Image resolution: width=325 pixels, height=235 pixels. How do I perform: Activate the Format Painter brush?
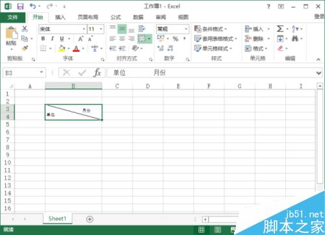pyautogui.click(x=25, y=48)
